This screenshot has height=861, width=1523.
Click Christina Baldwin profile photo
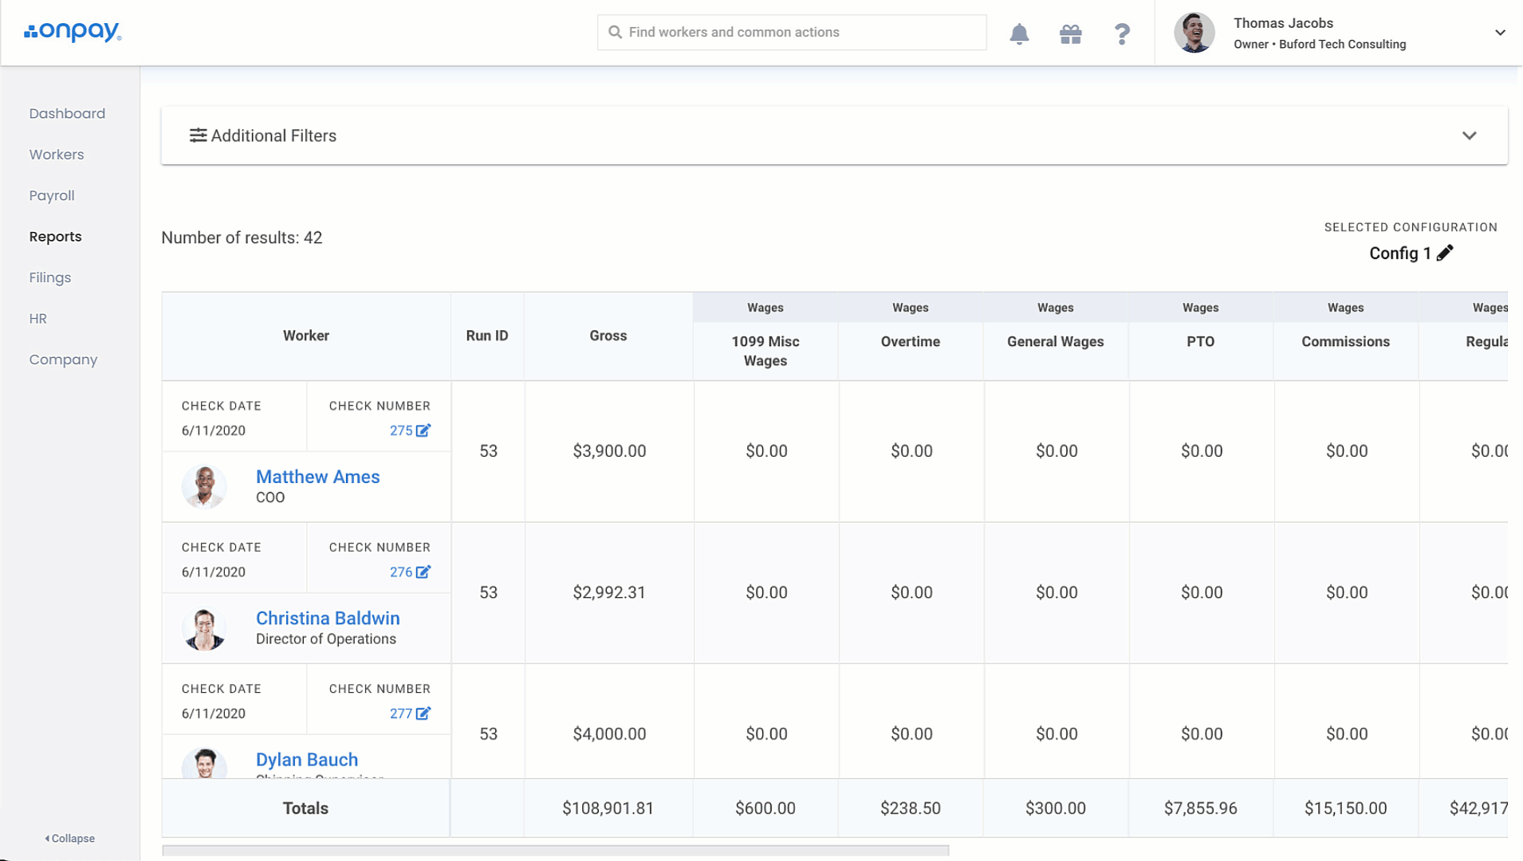(204, 628)
